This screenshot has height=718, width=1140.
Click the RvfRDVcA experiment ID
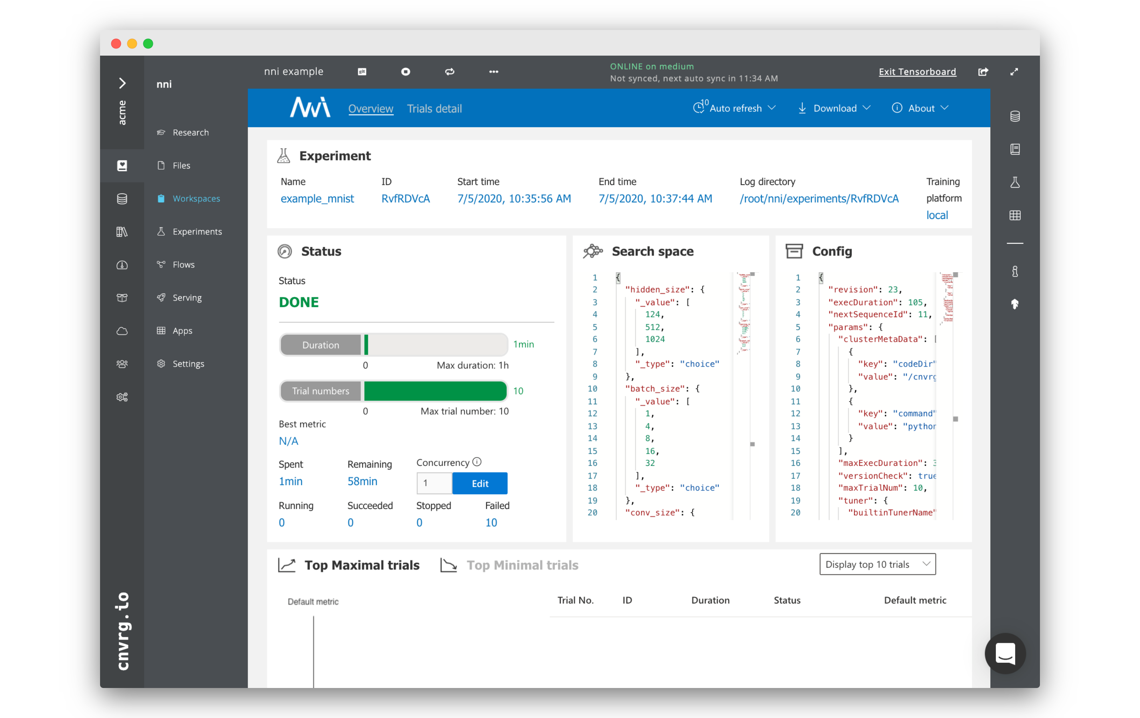406,199
